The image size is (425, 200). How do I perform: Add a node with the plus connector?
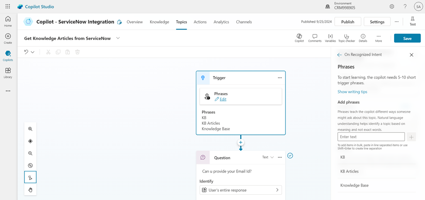point(241,143)
